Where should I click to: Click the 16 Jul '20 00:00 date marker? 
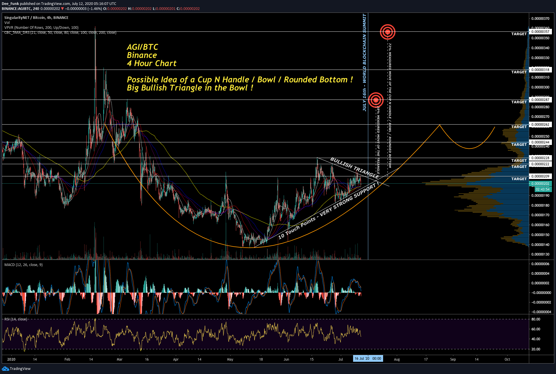click(368, 358)
